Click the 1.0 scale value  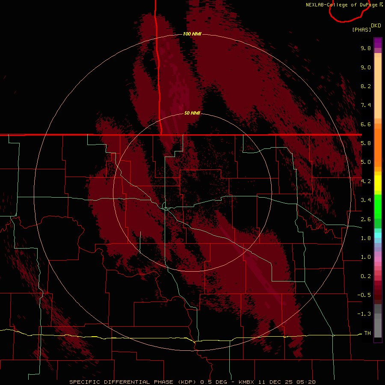366,257
